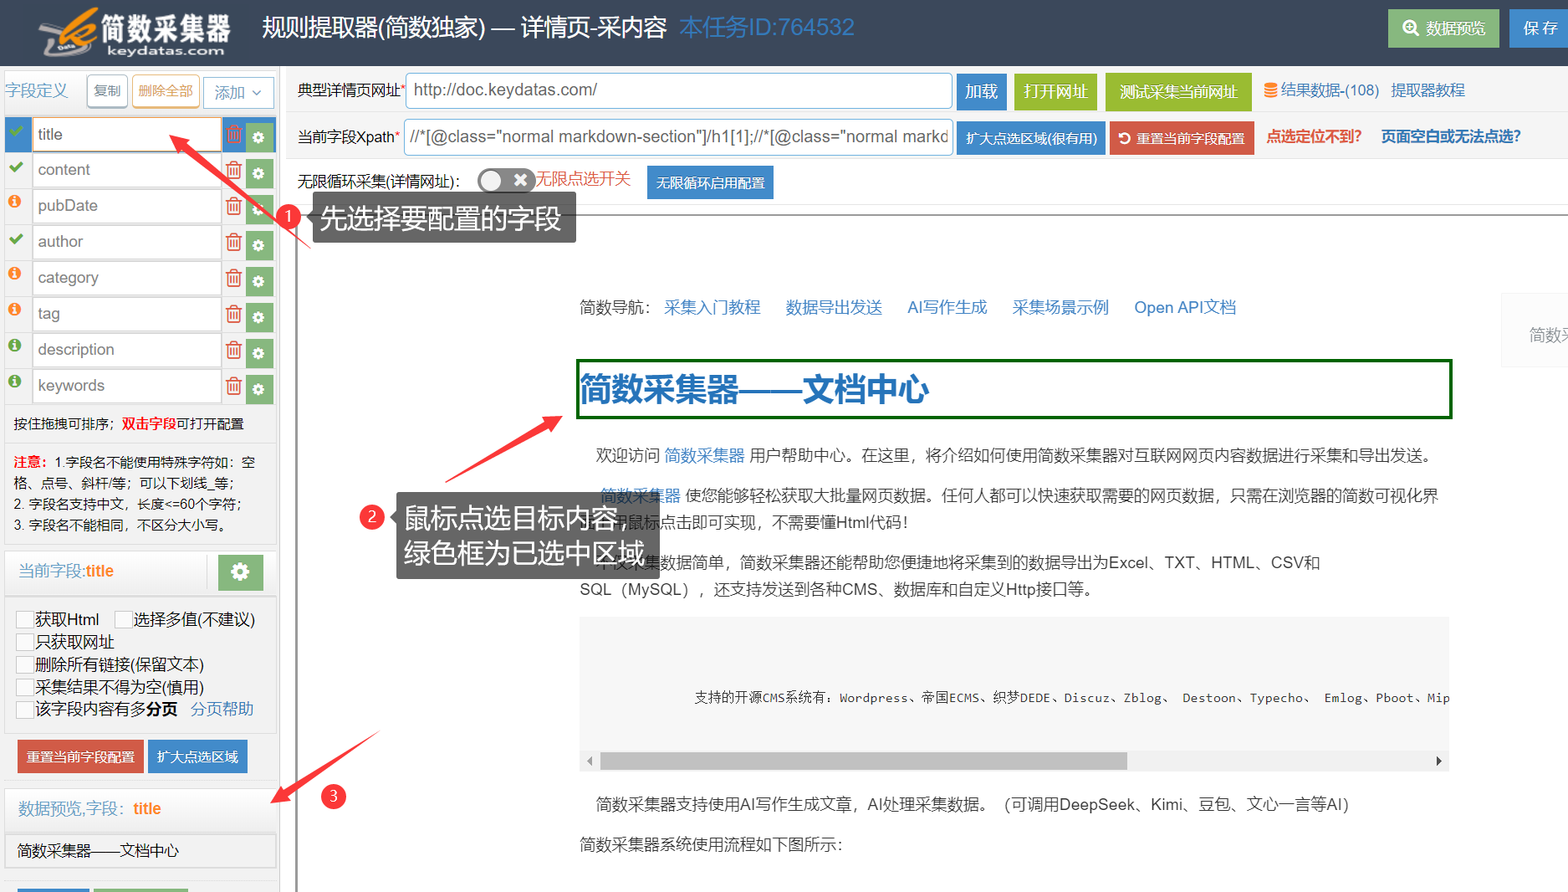The width and height of the screenshot is (1568, 892).
Task: Open gear settings for category field
Action: click(x=259, y=281)
